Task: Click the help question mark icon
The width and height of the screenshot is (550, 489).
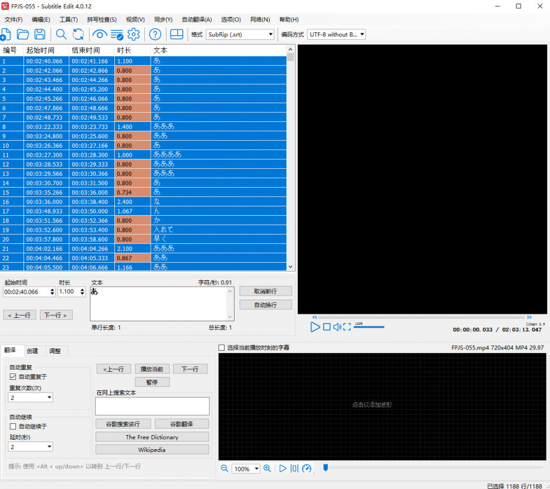Action: point(155,35)
